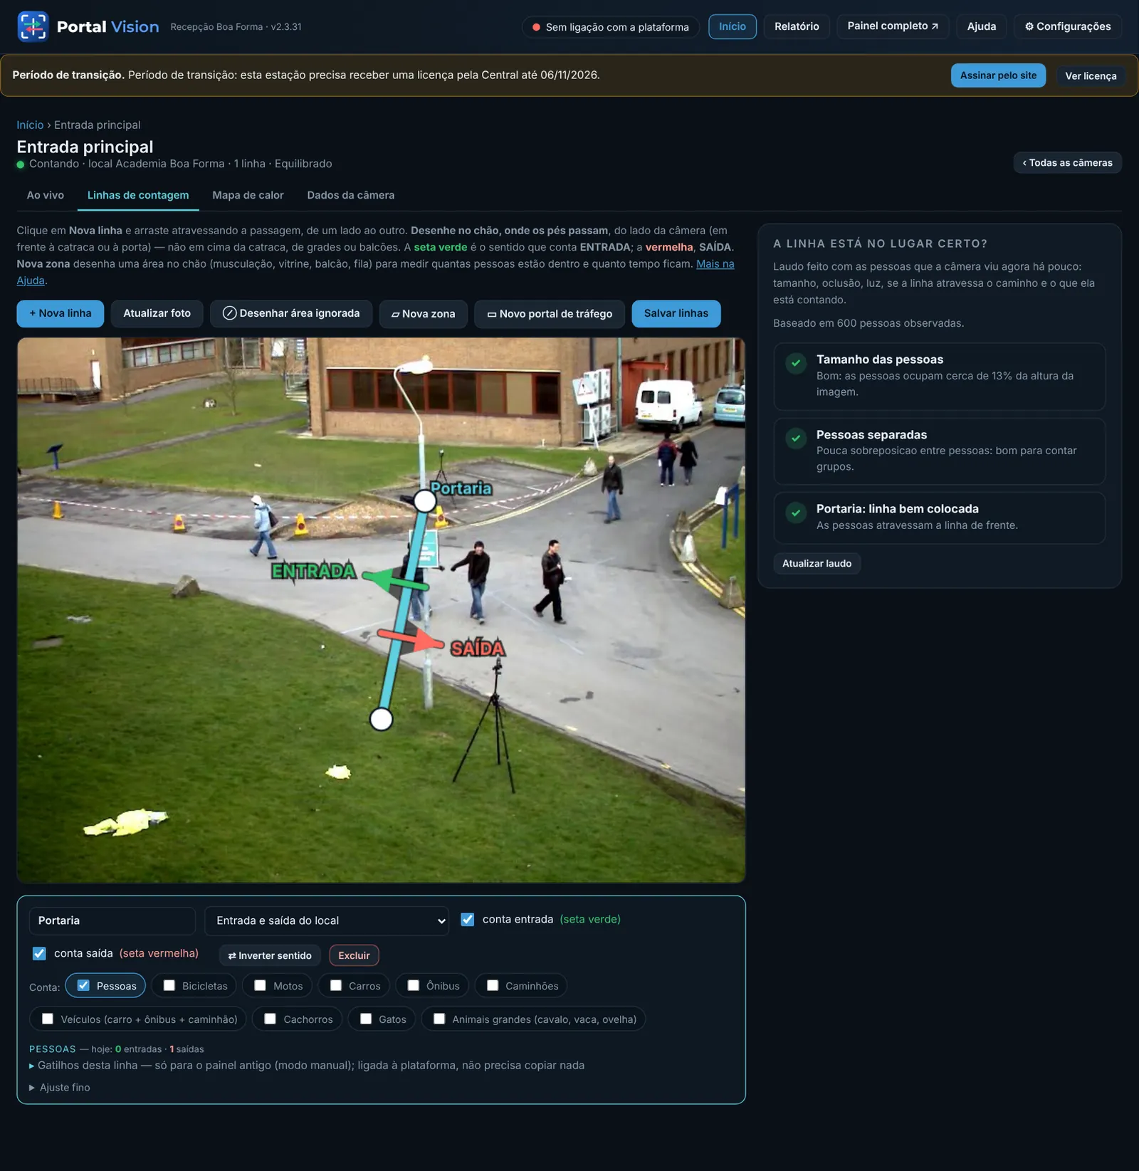Screen dimensions: 1139x1171
Task: Expand Ajuste fino section
Action: pos(60,1087)
